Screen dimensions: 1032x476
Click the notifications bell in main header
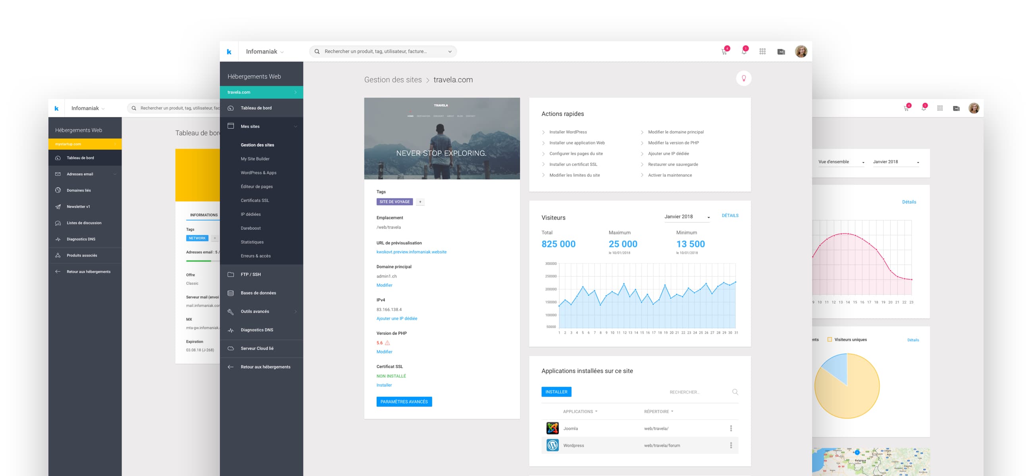coord(743,52)
